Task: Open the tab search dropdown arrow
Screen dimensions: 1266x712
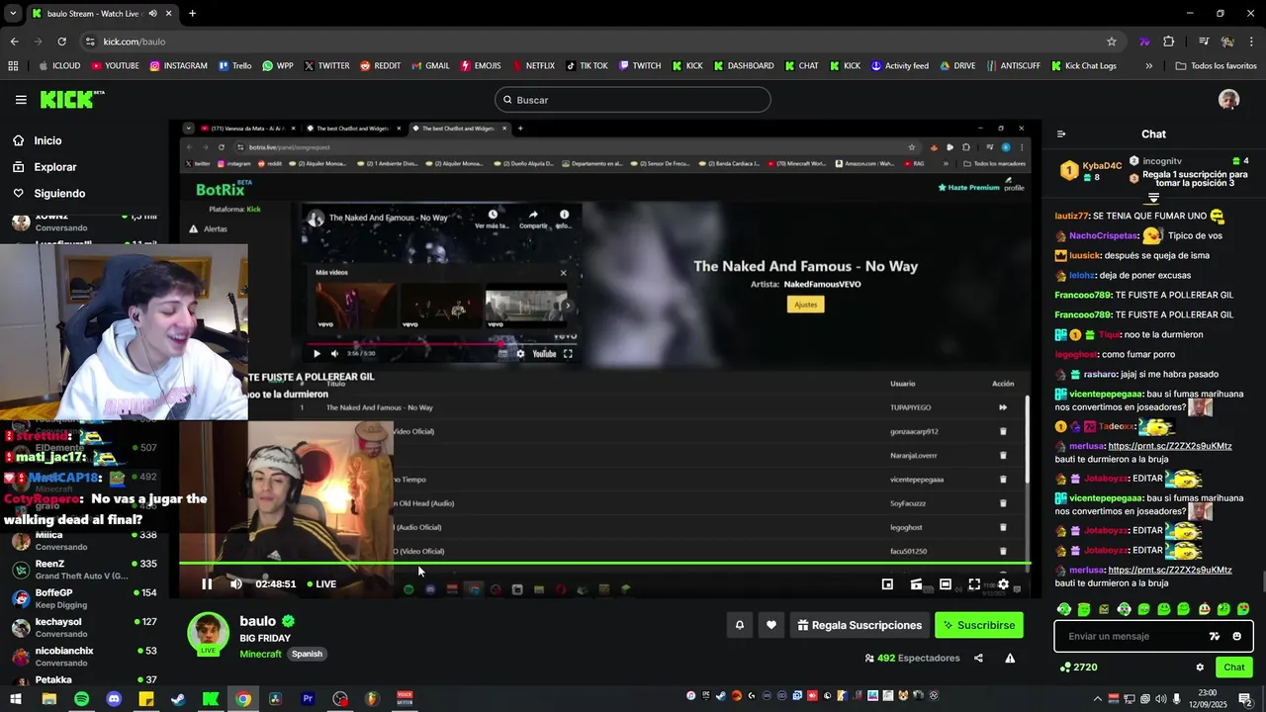Action: pos(13,14)
